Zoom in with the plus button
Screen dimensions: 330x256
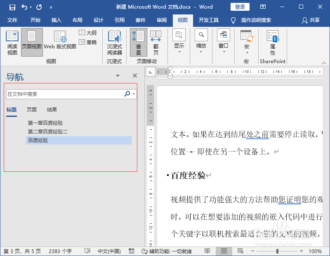click(302, 251)
